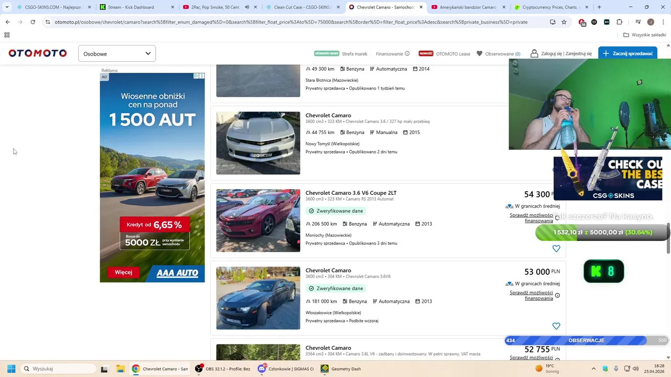The image size is (671, 377).
Task: Click the 52 755 PLN price
Action: click(x=542, y=349)
